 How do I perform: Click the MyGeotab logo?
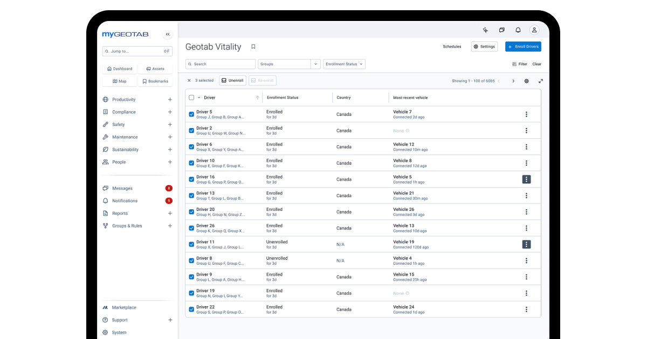[125, 34]
